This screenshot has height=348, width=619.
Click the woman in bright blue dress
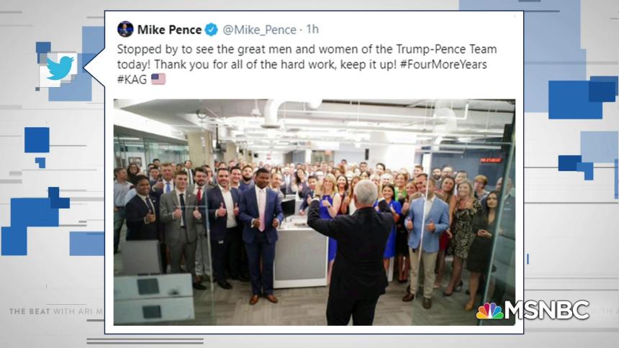pos(330,221)
